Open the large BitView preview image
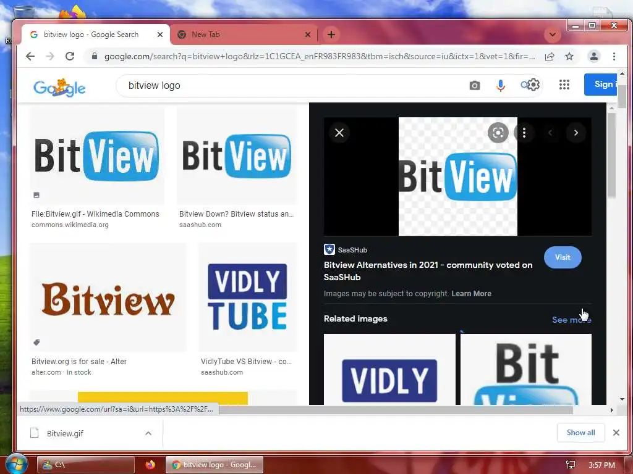The height and width of the screenshot is (474, 633). pyautogui.click(x=458, y=177)
